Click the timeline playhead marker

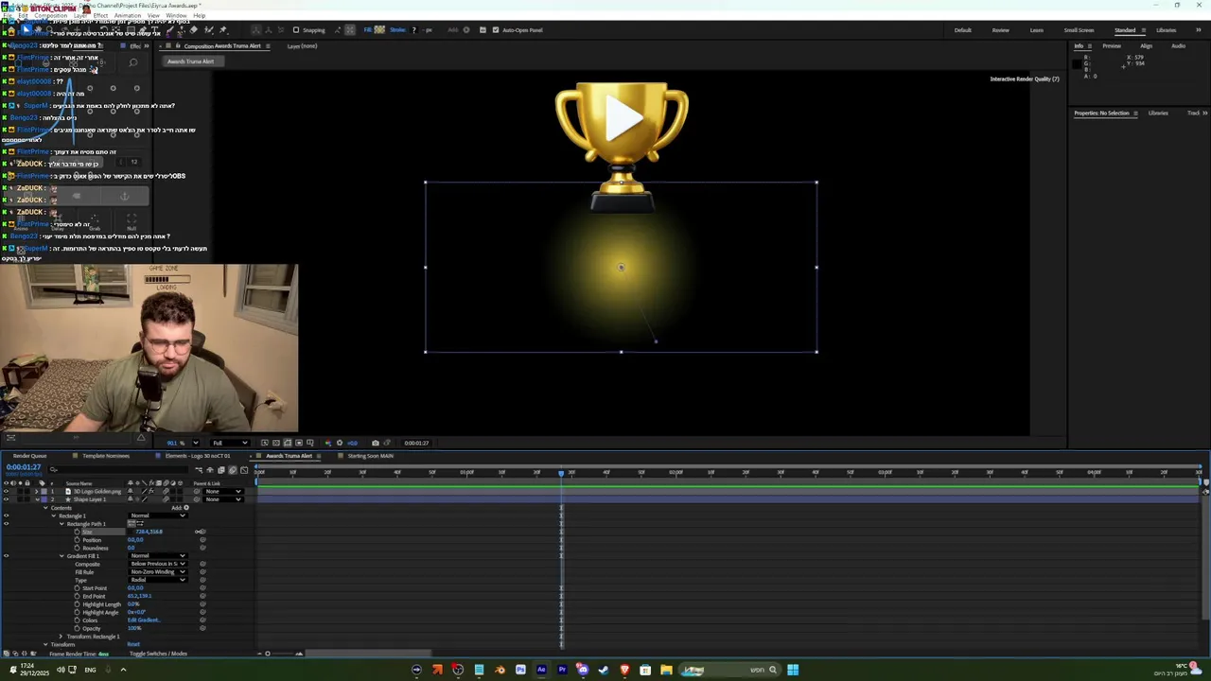click(561, 472)
